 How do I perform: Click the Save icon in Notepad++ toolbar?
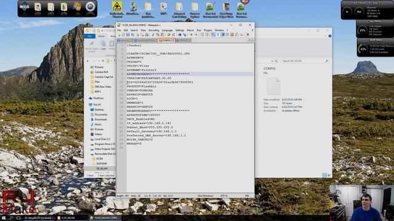[128, 34]
